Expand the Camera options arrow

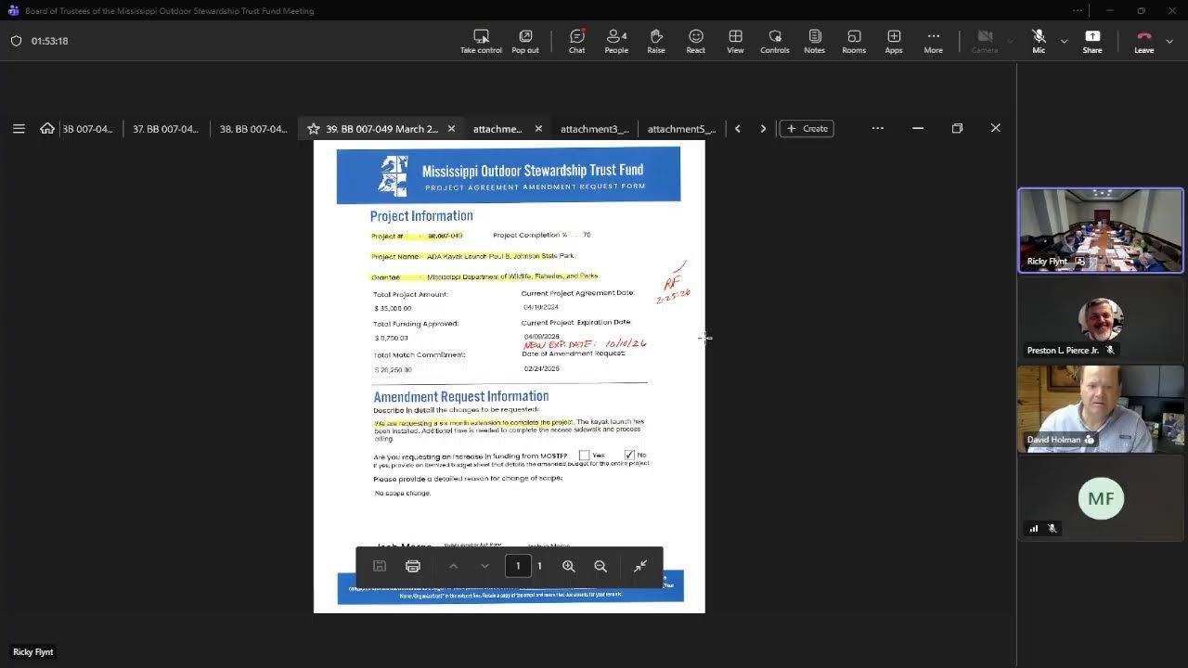1010,41
